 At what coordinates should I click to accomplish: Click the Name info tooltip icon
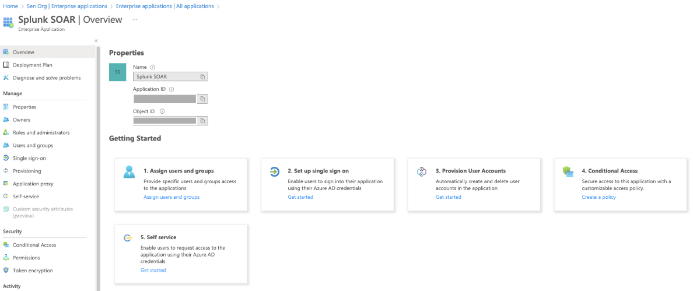coord(153,67)
